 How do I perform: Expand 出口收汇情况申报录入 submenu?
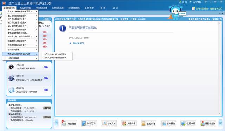coord(20,23)
